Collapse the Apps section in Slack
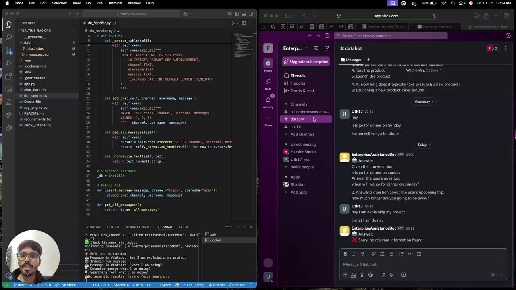This screenshot has width=516, height=290. pyautogui.click(x=286, y=177)
